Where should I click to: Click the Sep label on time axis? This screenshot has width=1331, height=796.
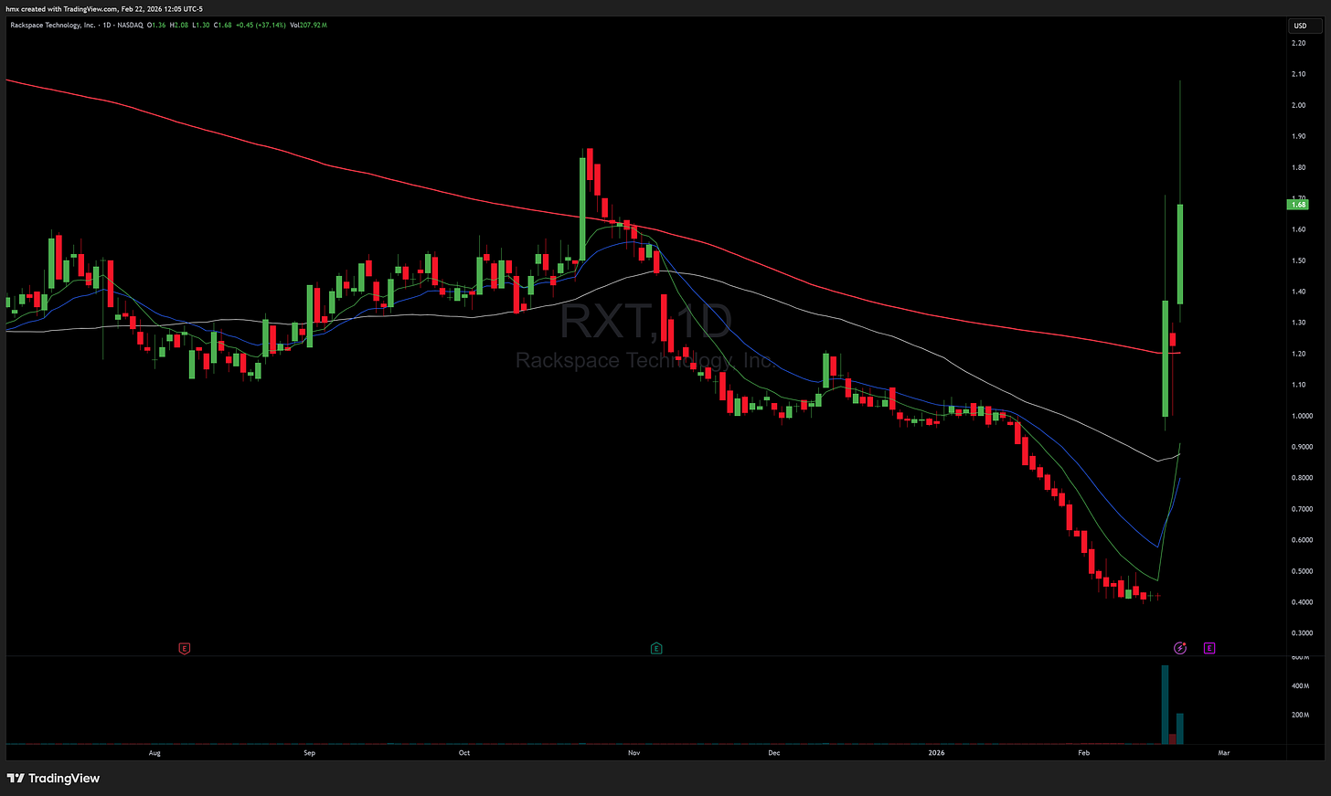pos(310,753)
